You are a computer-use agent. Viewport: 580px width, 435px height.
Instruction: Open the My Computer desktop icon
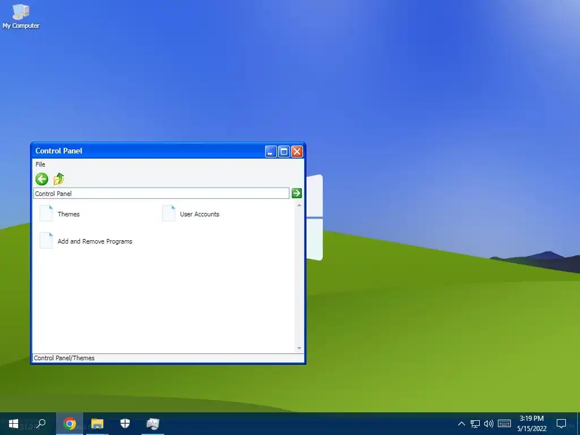(21, 16)
